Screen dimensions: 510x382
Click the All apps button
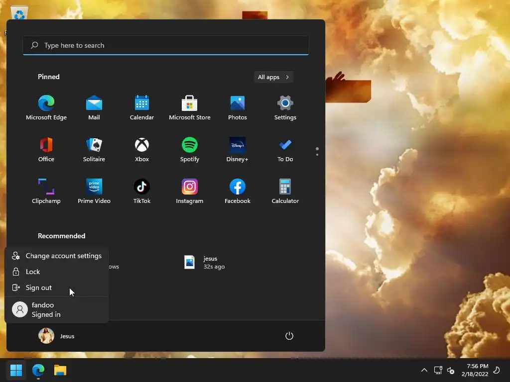(x=273, y=77)
